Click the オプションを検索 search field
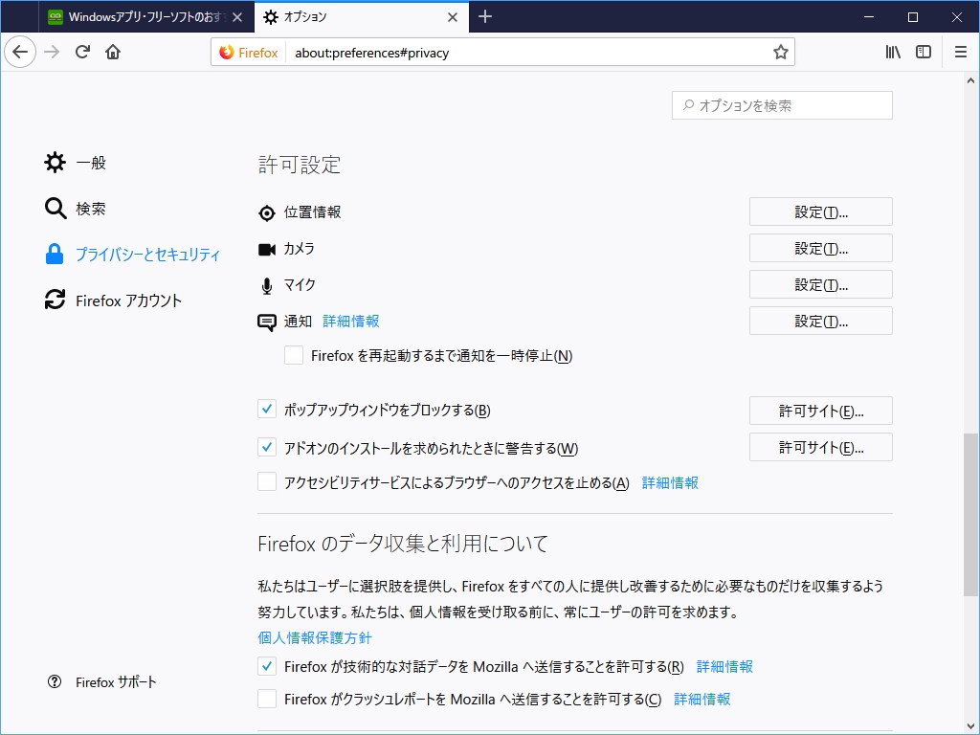 click(x=781, y=105)
